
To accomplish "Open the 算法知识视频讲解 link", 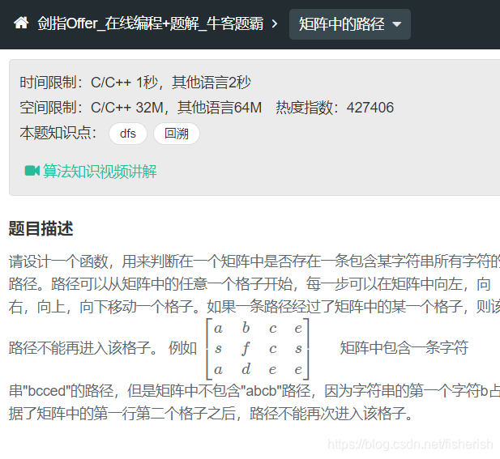I will [100, 172].
